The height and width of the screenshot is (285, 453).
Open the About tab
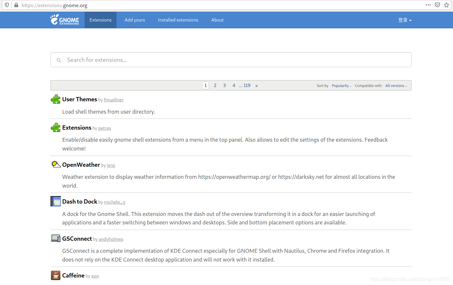click(x=217, y=20)
